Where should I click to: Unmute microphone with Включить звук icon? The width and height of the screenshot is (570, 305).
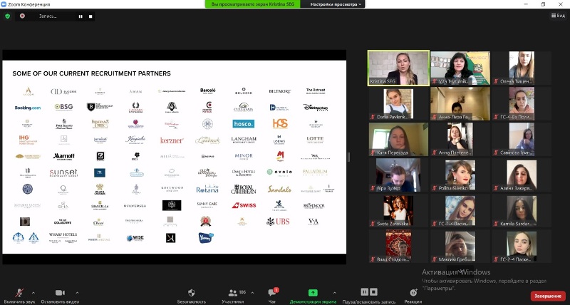pyautogui.click(x=19, y=293)
